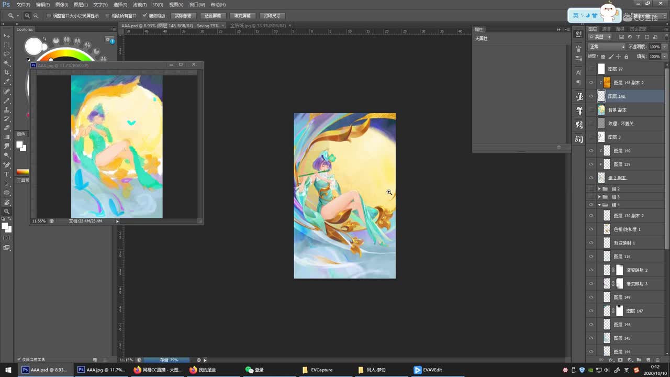Expand layer group 组 2
670x377 pixels.
(599, 188)
